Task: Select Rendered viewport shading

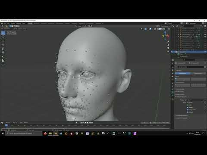Action: point(164,29)
